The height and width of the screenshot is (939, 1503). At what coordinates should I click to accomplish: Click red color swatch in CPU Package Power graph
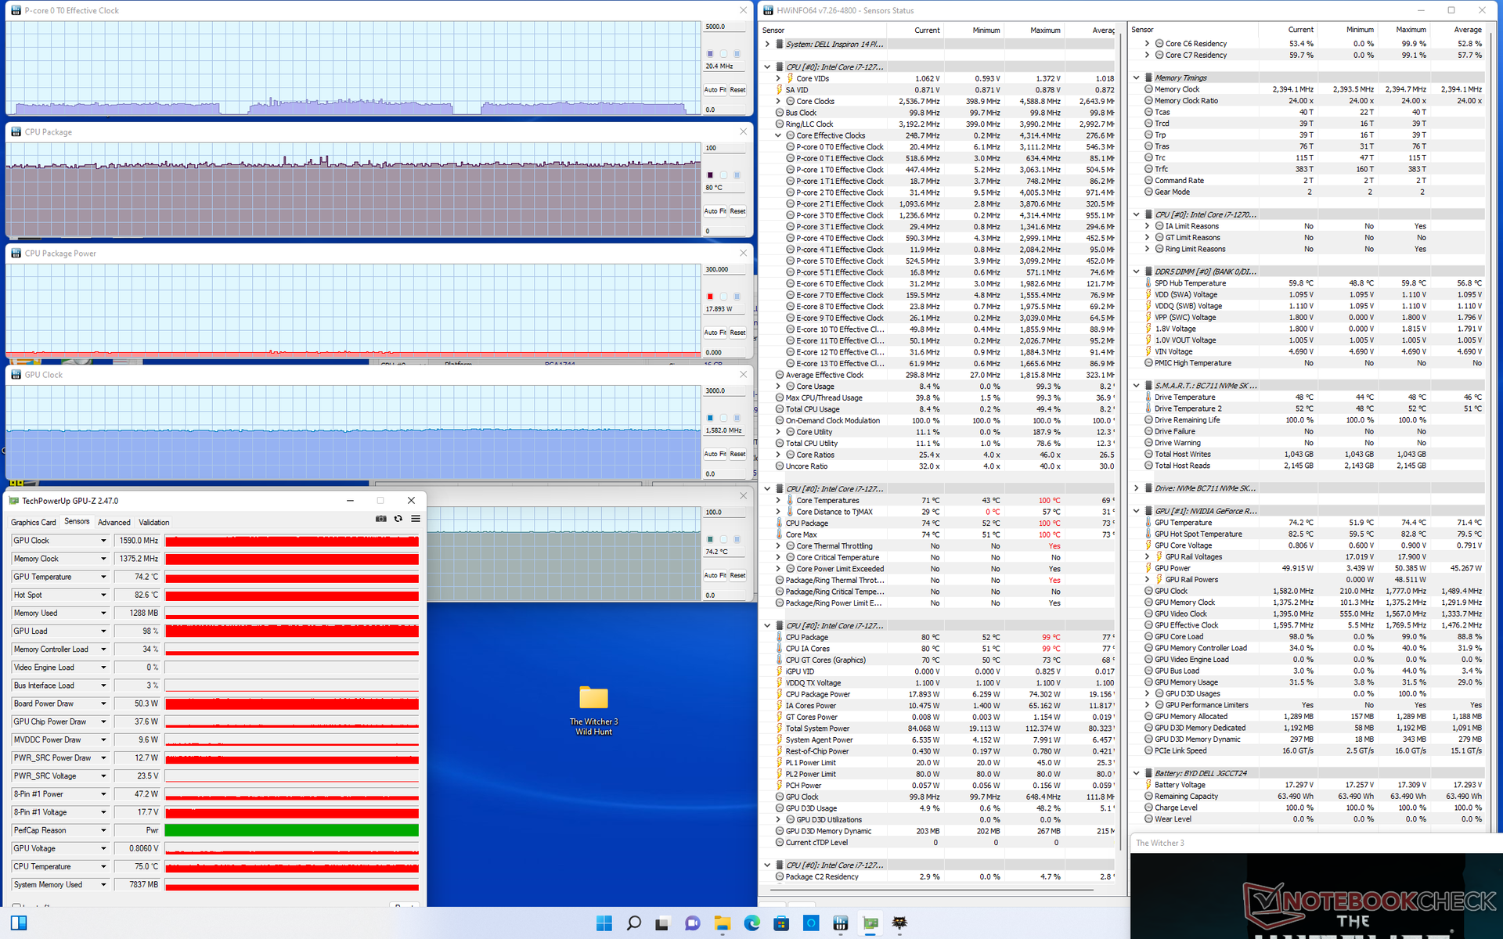tap(710, 297)
